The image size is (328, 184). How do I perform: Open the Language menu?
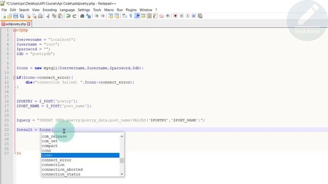67,10
